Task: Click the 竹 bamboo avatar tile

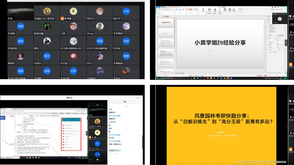Action: click(x=47, y=26)
